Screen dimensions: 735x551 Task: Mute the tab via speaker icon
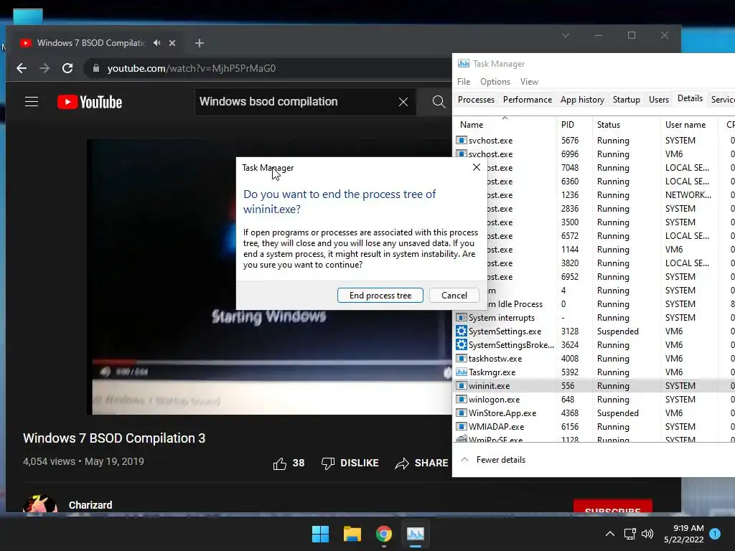[x=157, y=42]
